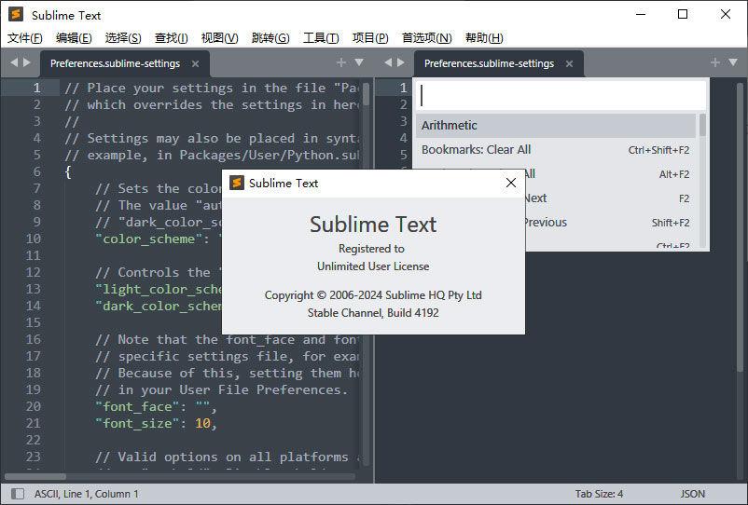748x505 pixels.
Task: Click "Stable Channel, Build 4192" text
Action: 373,313
